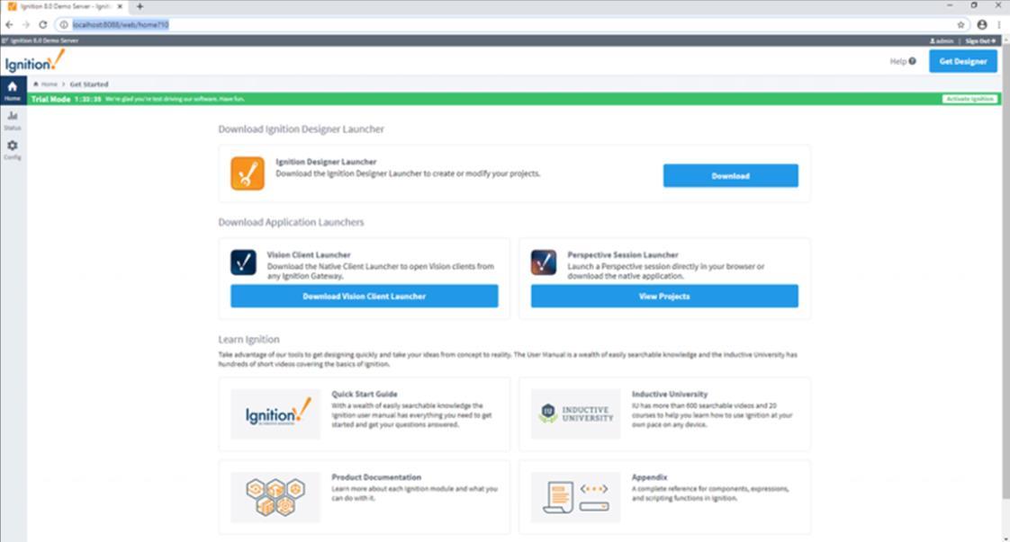Image resolution: width=1010 pixels, height=542 pixels.
Task: Click the Vision Client Launcher icon
Action: pyautogui.click(x=243, y=262)
